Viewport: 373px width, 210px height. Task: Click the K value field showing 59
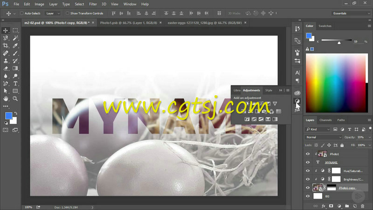tap(358, 42)
